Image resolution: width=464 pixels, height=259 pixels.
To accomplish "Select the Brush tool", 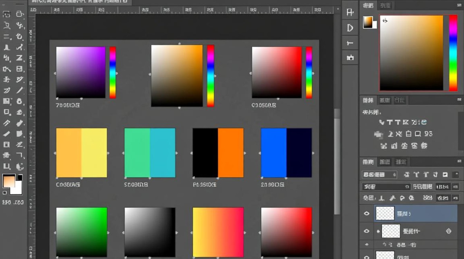I will click(x=20, y=47).
